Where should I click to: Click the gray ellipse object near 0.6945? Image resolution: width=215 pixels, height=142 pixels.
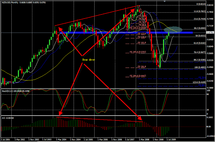pos(173,29)
